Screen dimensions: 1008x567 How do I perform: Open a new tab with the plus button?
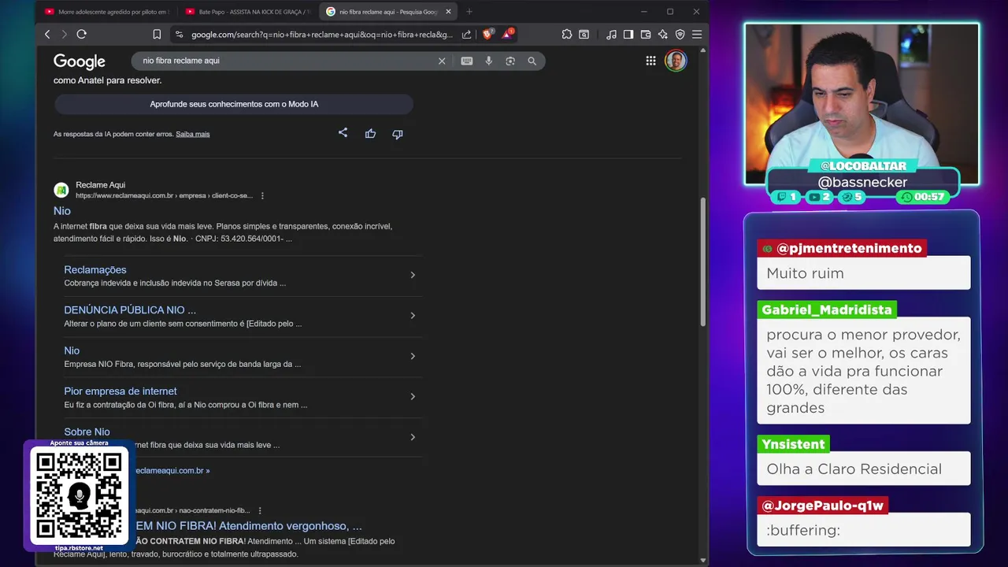pos(469,12)
